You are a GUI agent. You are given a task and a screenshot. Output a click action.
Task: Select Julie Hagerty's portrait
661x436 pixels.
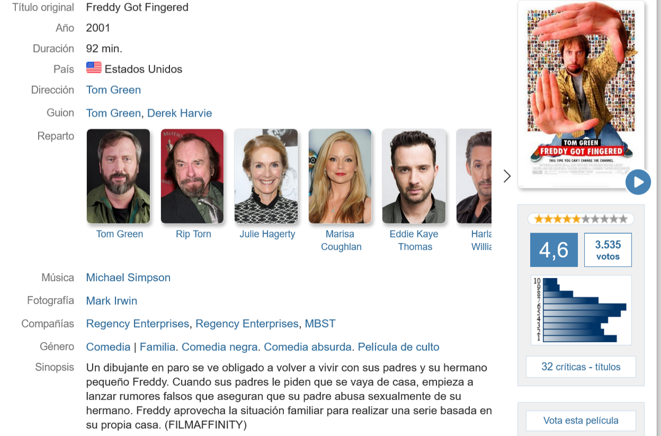pos(266,176)
